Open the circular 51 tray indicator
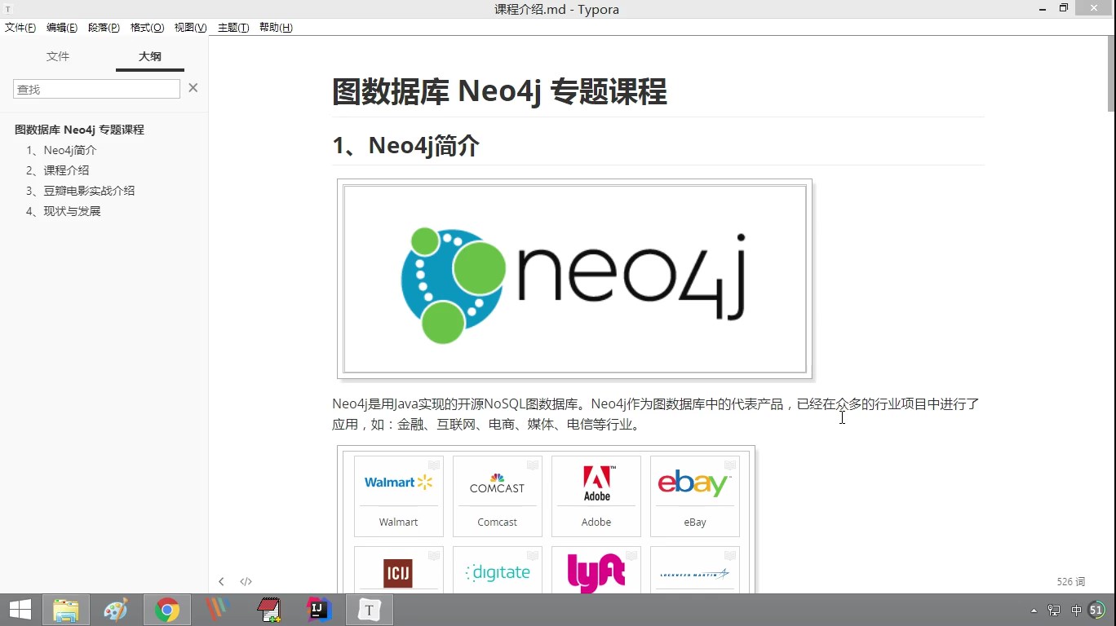 point(1096,610)
